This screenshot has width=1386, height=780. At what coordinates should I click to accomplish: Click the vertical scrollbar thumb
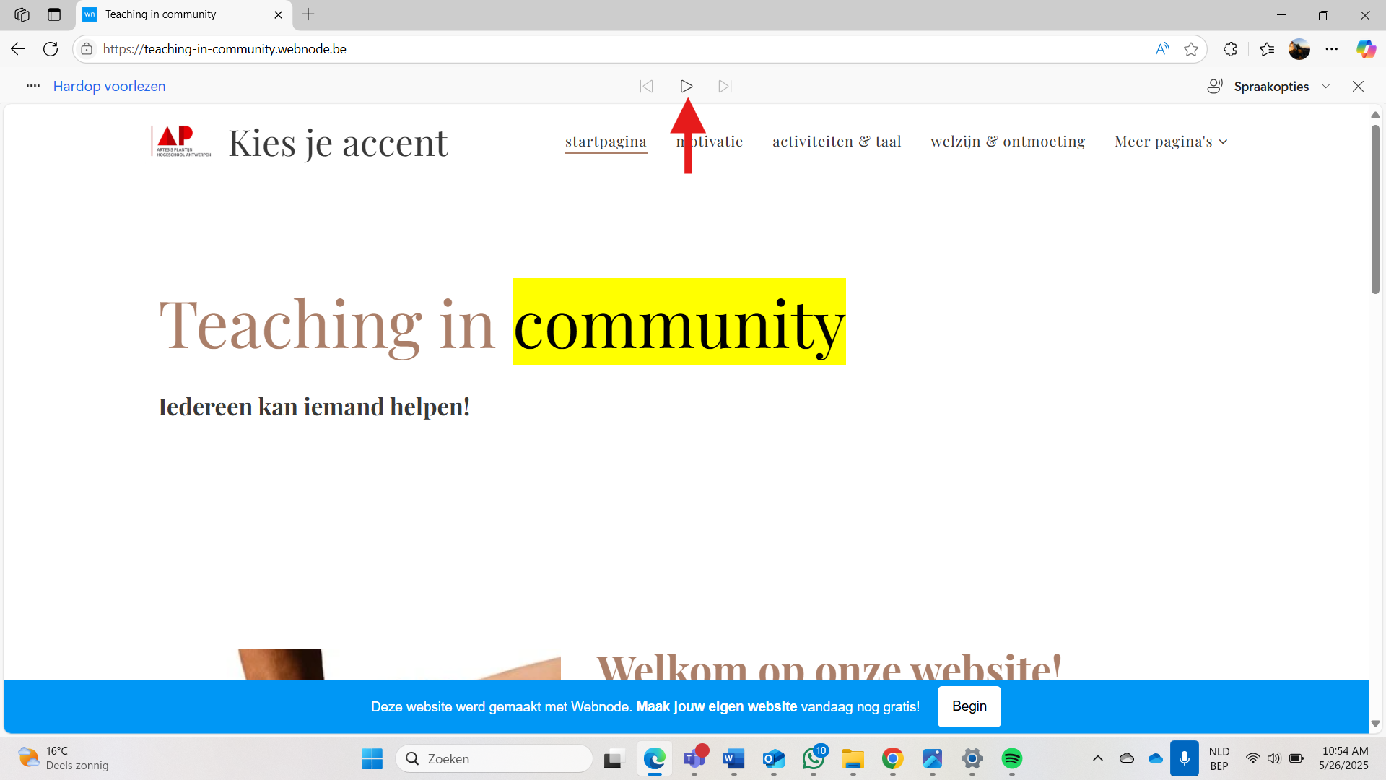pos(1375,209)
